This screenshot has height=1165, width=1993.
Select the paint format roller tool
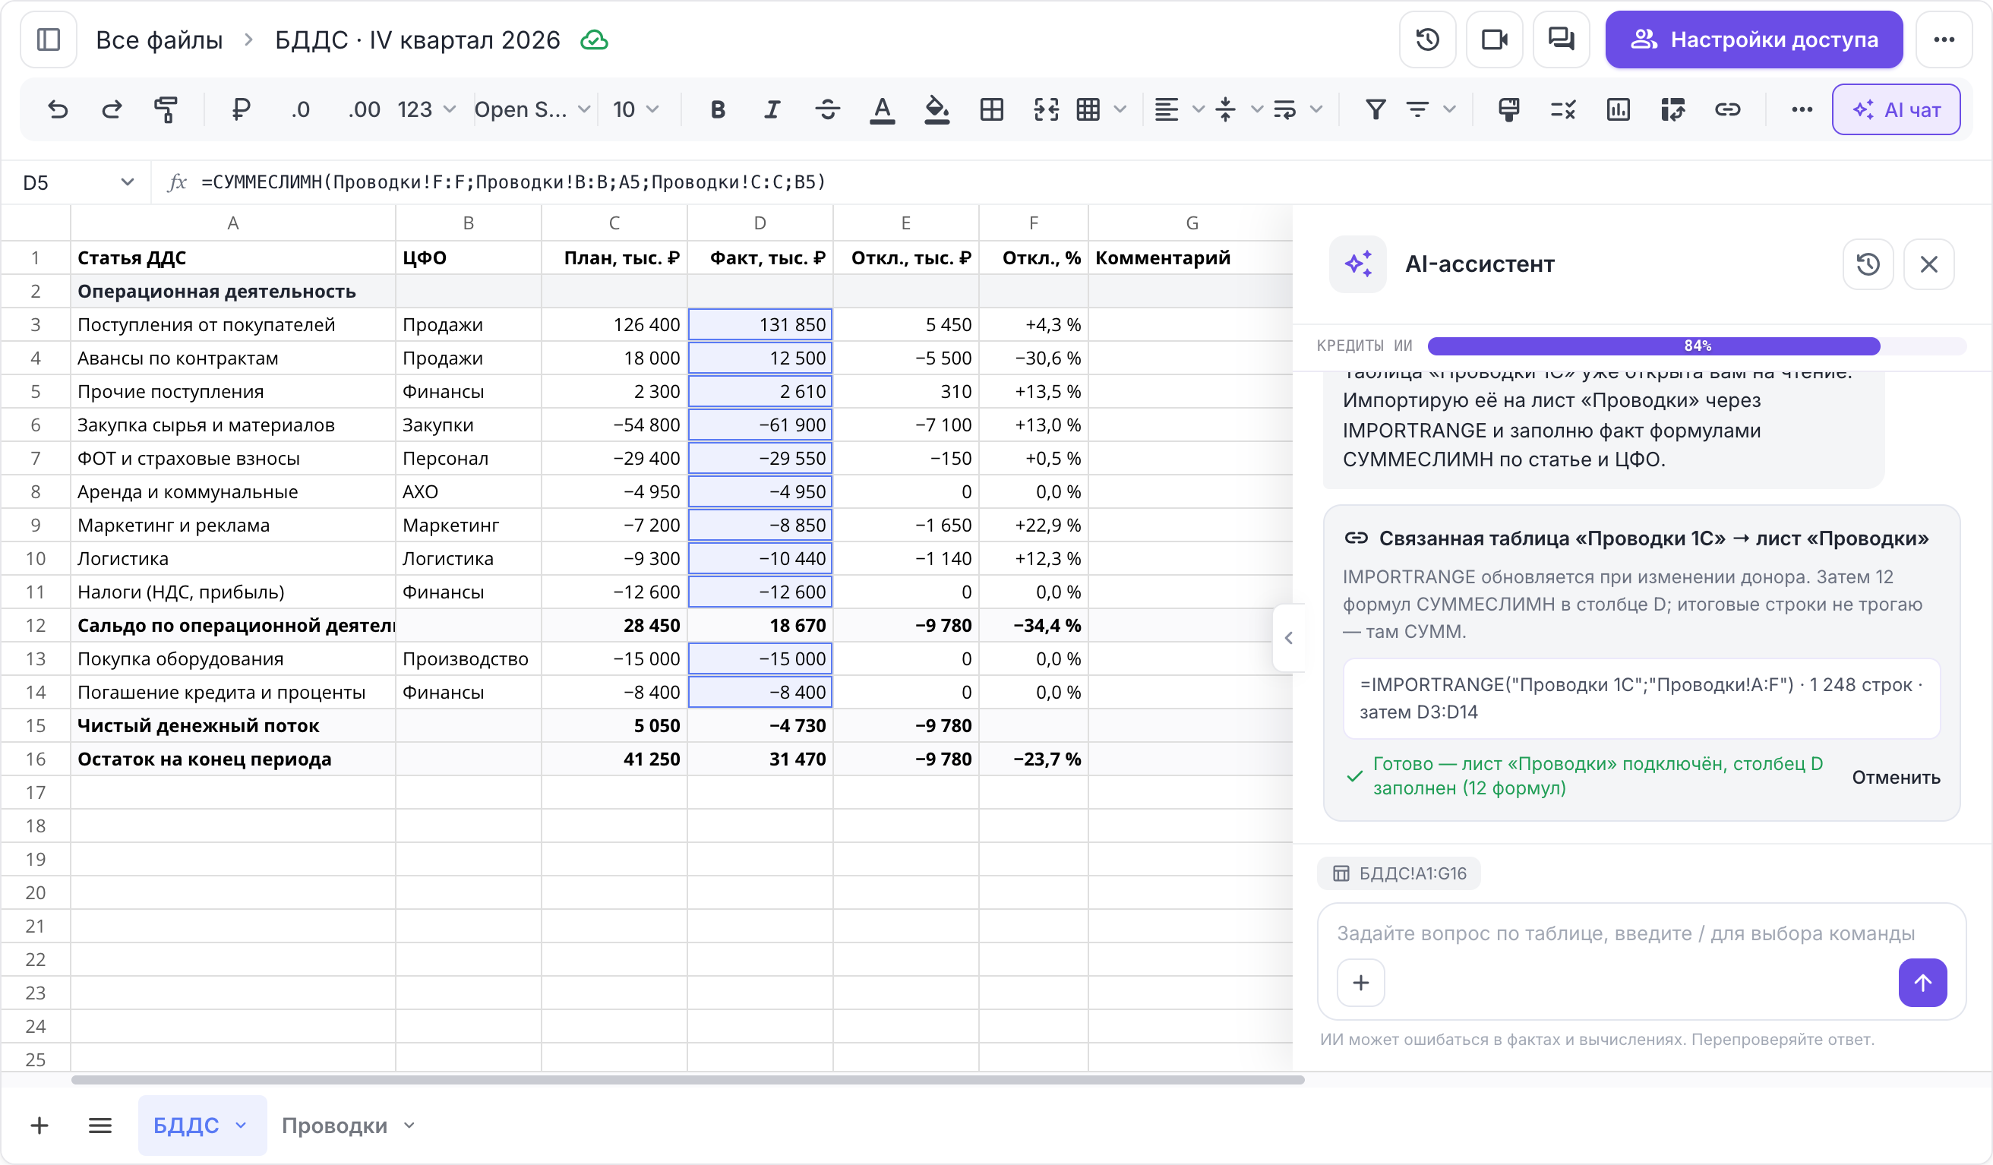coord(166,109)
